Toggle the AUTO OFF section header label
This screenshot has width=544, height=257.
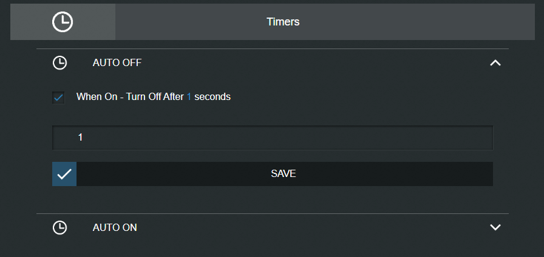pos(117,63)
